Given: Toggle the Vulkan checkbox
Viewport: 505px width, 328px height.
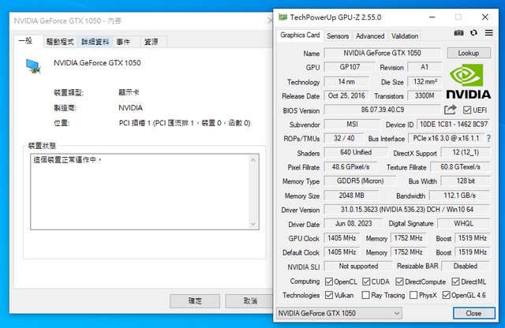Looking at the screenshot, I should (x=328, y=295).
